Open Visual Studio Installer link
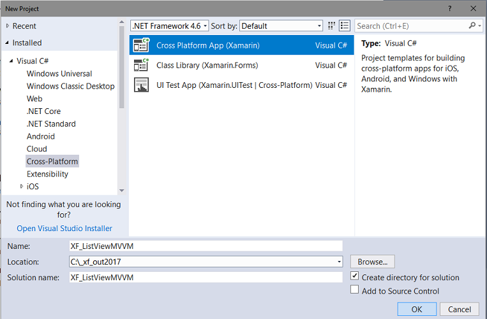 point(64,229)
